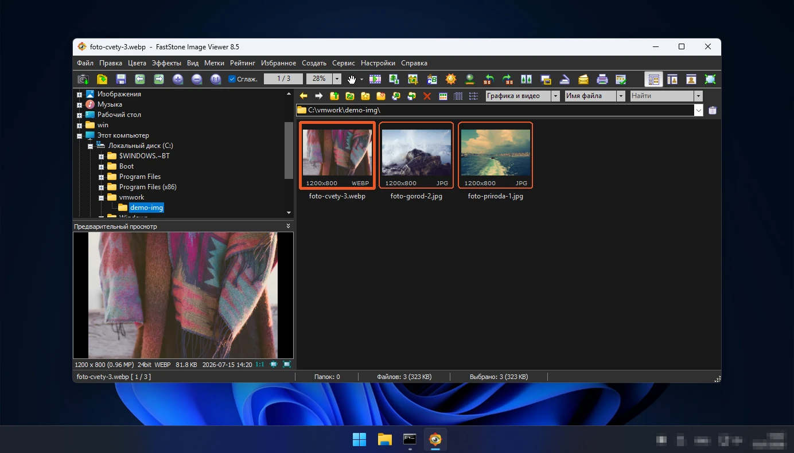
Task: Click FastStone eye icon in taskbar
Action: pos(435,440)
